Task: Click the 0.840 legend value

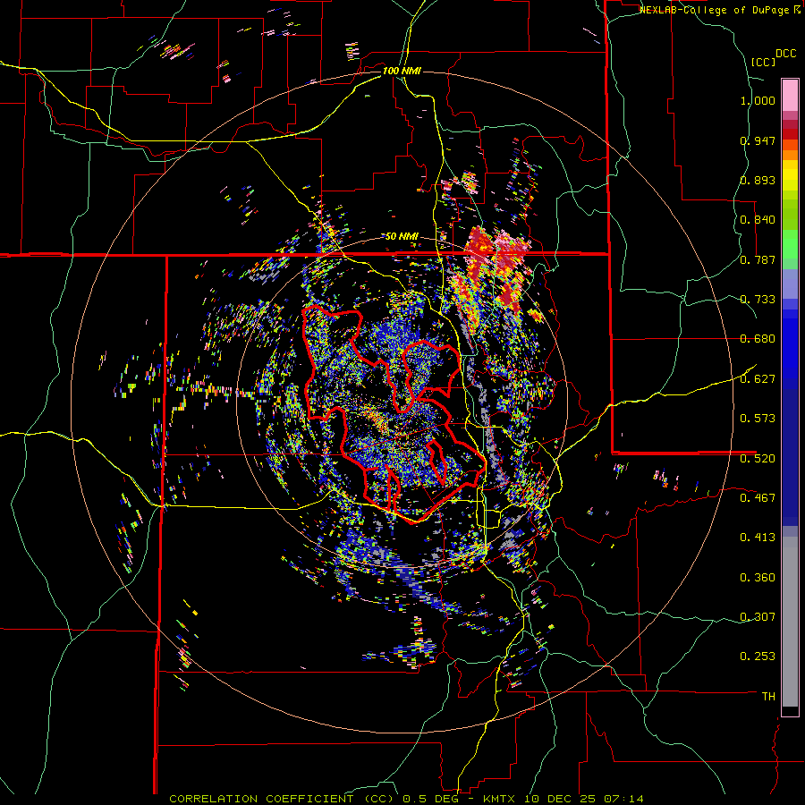Action: 758,220
